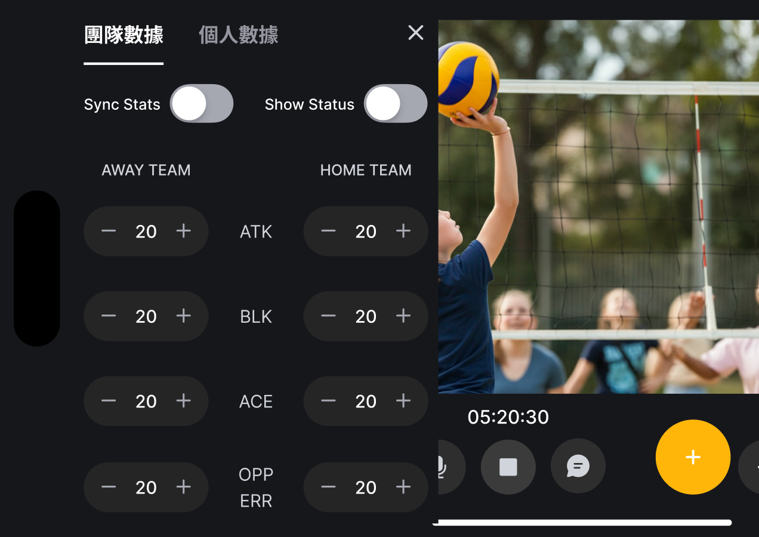Tap the yellow plus button
This screenshot has height=537, width=759.
(693, 457)
